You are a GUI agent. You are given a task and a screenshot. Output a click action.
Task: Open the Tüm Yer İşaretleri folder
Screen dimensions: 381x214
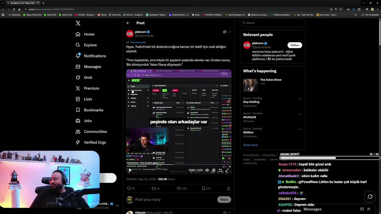[x=371, y=15]
